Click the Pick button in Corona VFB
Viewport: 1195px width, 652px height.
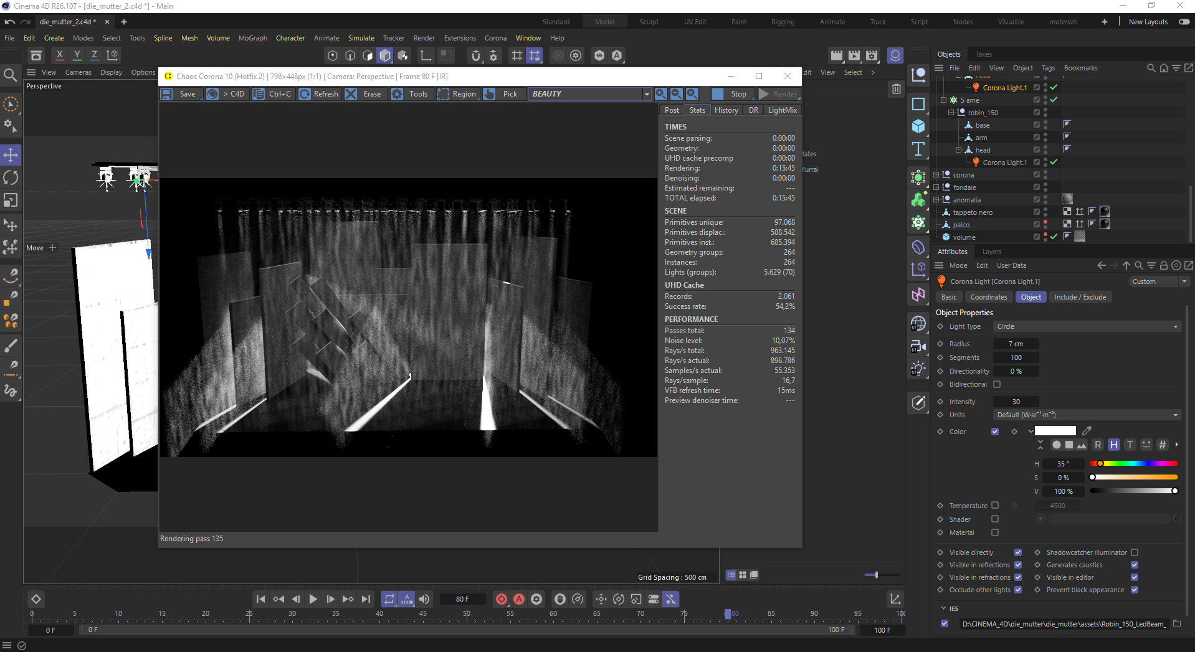click(x=502, y=94)
